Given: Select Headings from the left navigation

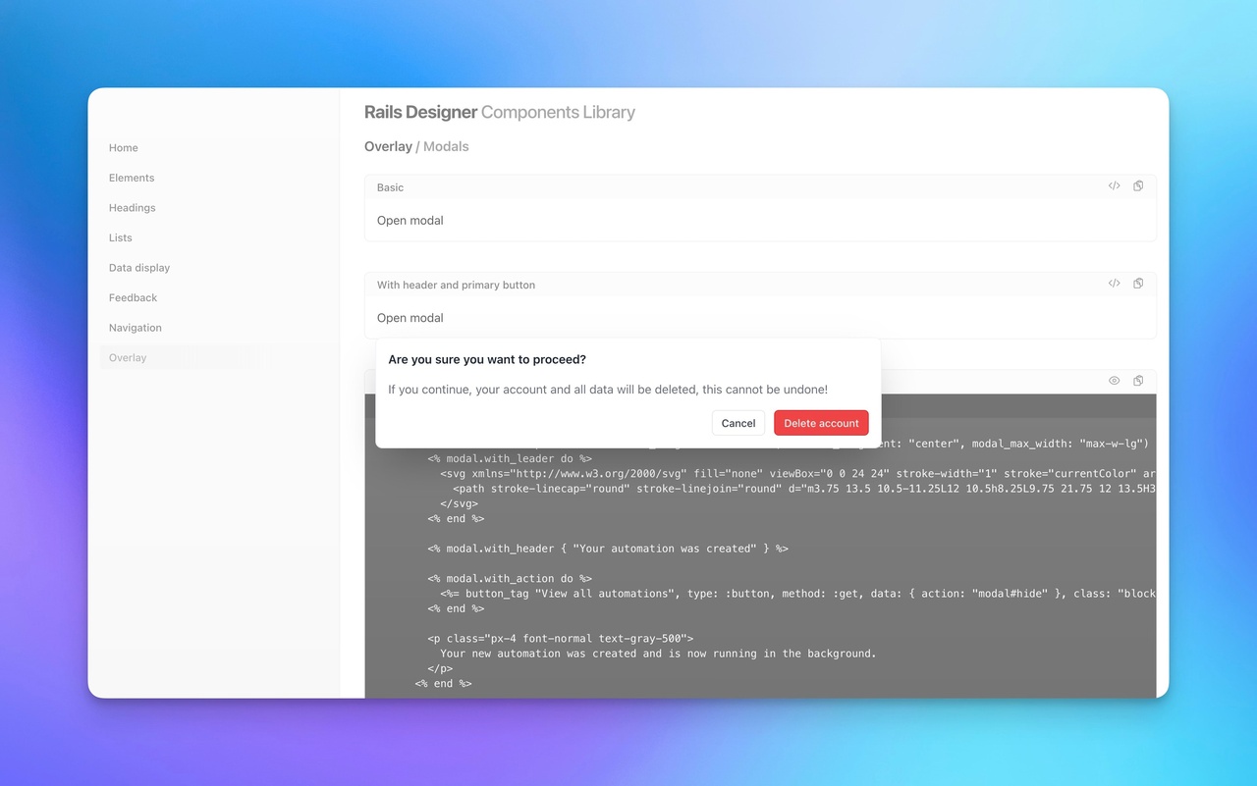Looking at the screenshot, I should pyautogui.click(x=132, y=207).
